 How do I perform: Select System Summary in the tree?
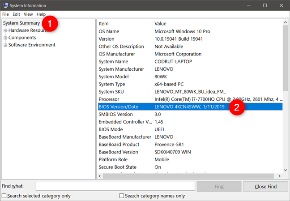(21, 23)
